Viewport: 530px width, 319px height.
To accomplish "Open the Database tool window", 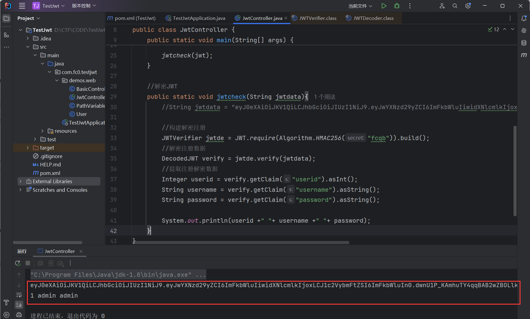I will [x=524, y=43].
